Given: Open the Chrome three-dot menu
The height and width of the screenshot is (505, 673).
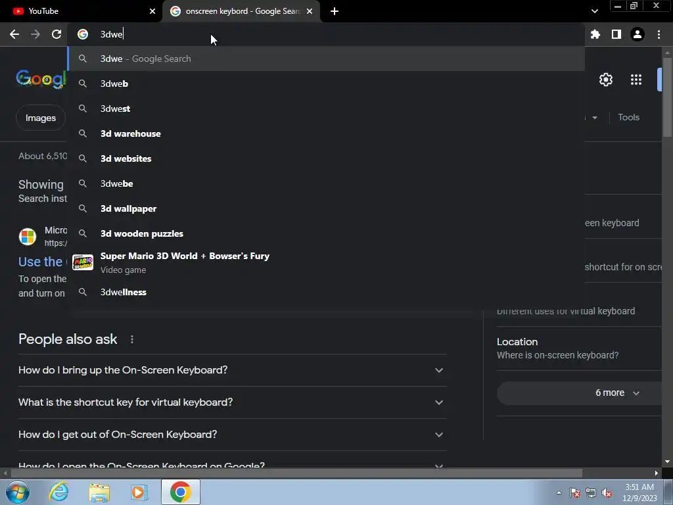Looking at the screenshot, I should (659, 34).
